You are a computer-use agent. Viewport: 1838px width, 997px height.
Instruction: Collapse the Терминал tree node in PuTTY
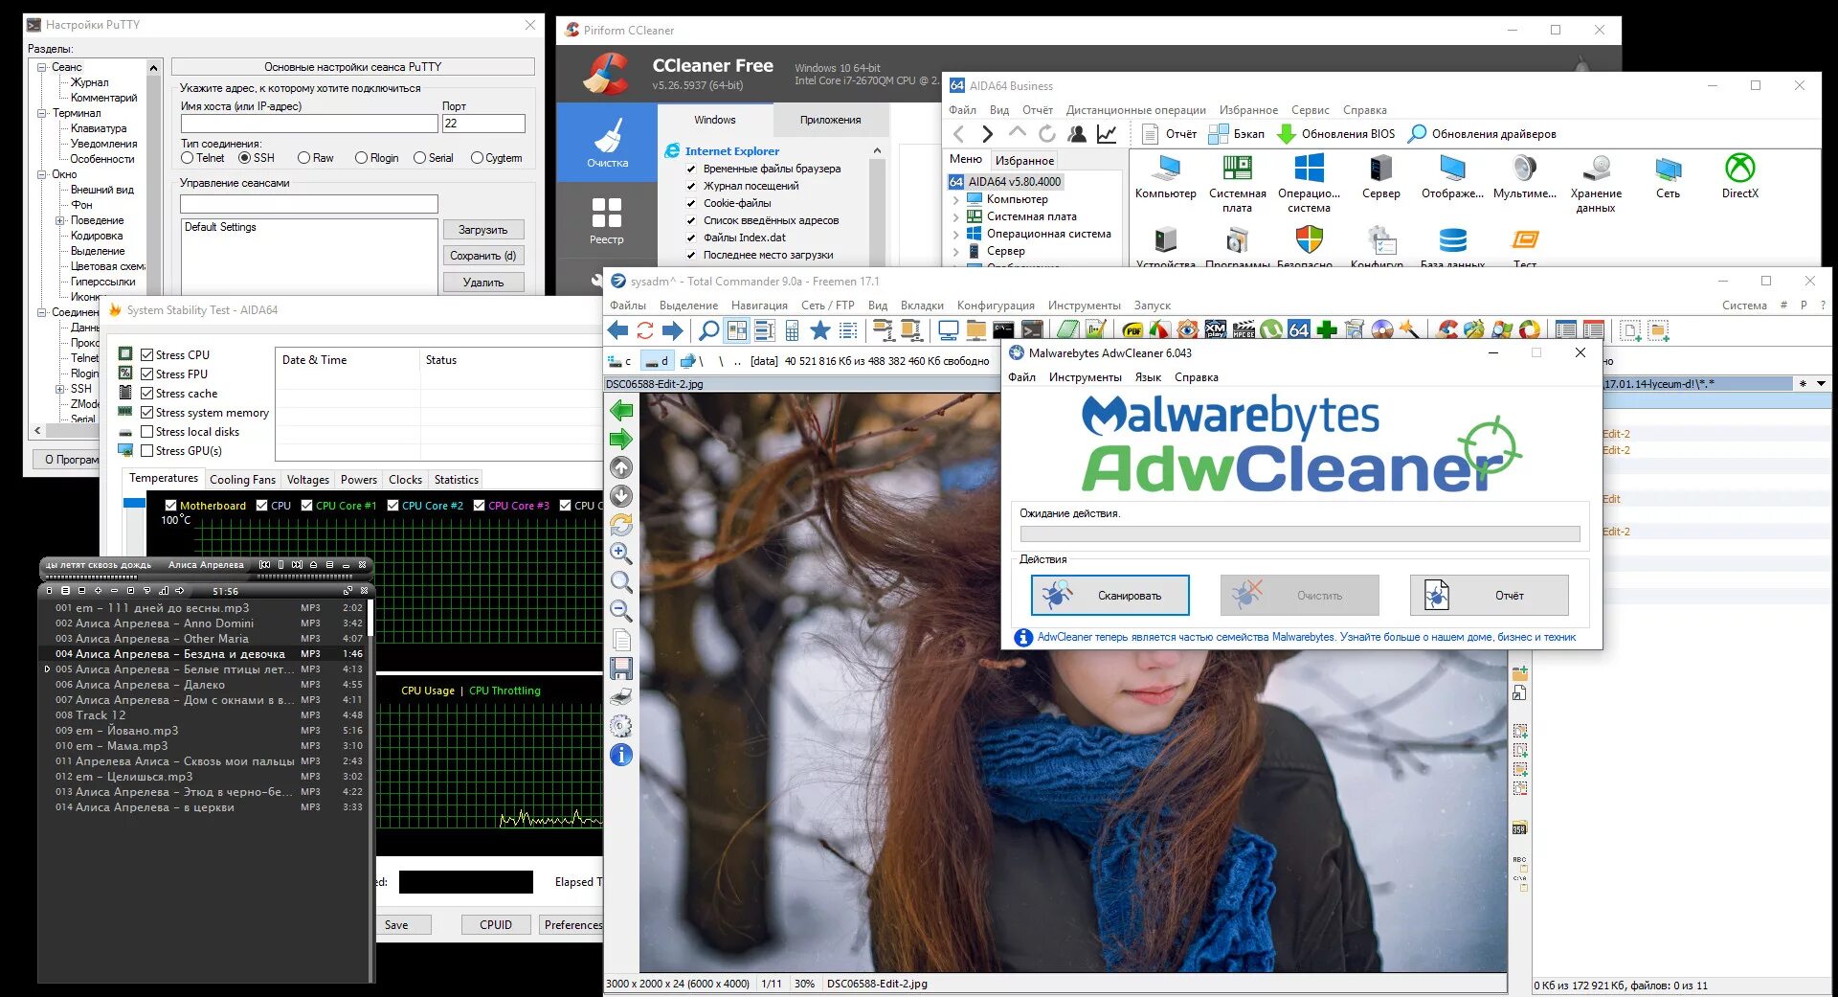point(42,113)
